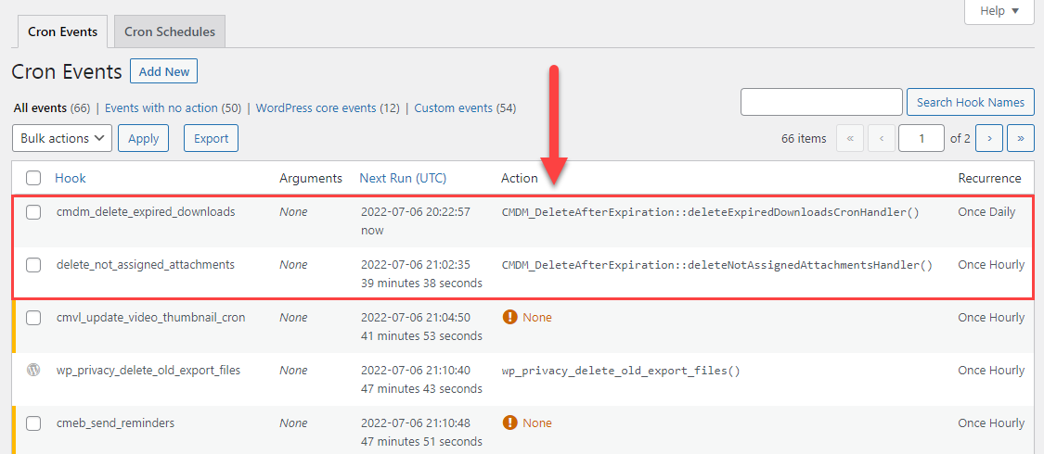Jump to the last page arrow
This screenshot has width=1044, height=454.
coord(1021,138)
